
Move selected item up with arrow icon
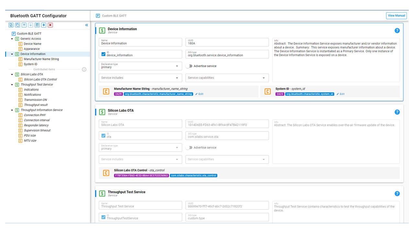click(24, 25)
